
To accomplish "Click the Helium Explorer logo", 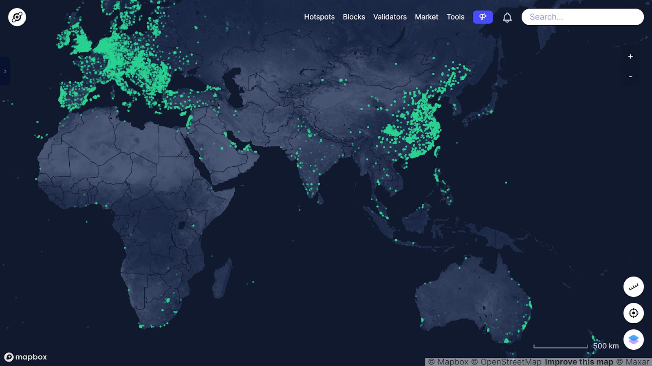I will [17, 17].
